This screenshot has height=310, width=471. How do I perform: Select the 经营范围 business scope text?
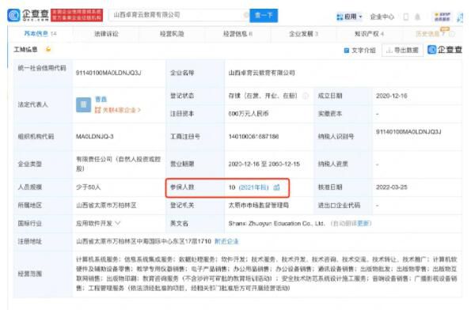coord(267,274)
